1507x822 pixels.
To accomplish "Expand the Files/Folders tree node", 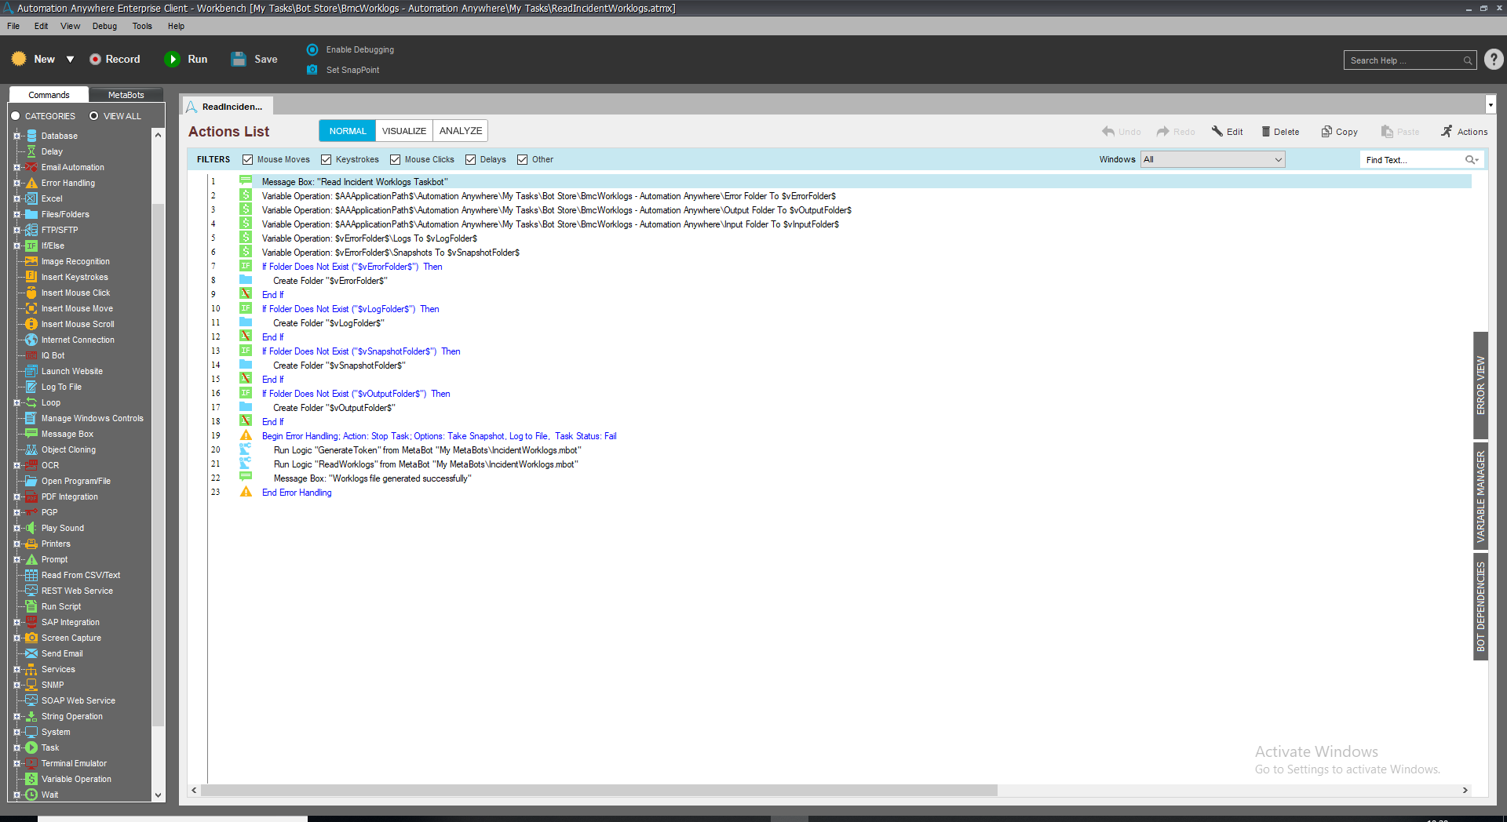I will pos(16,214).
